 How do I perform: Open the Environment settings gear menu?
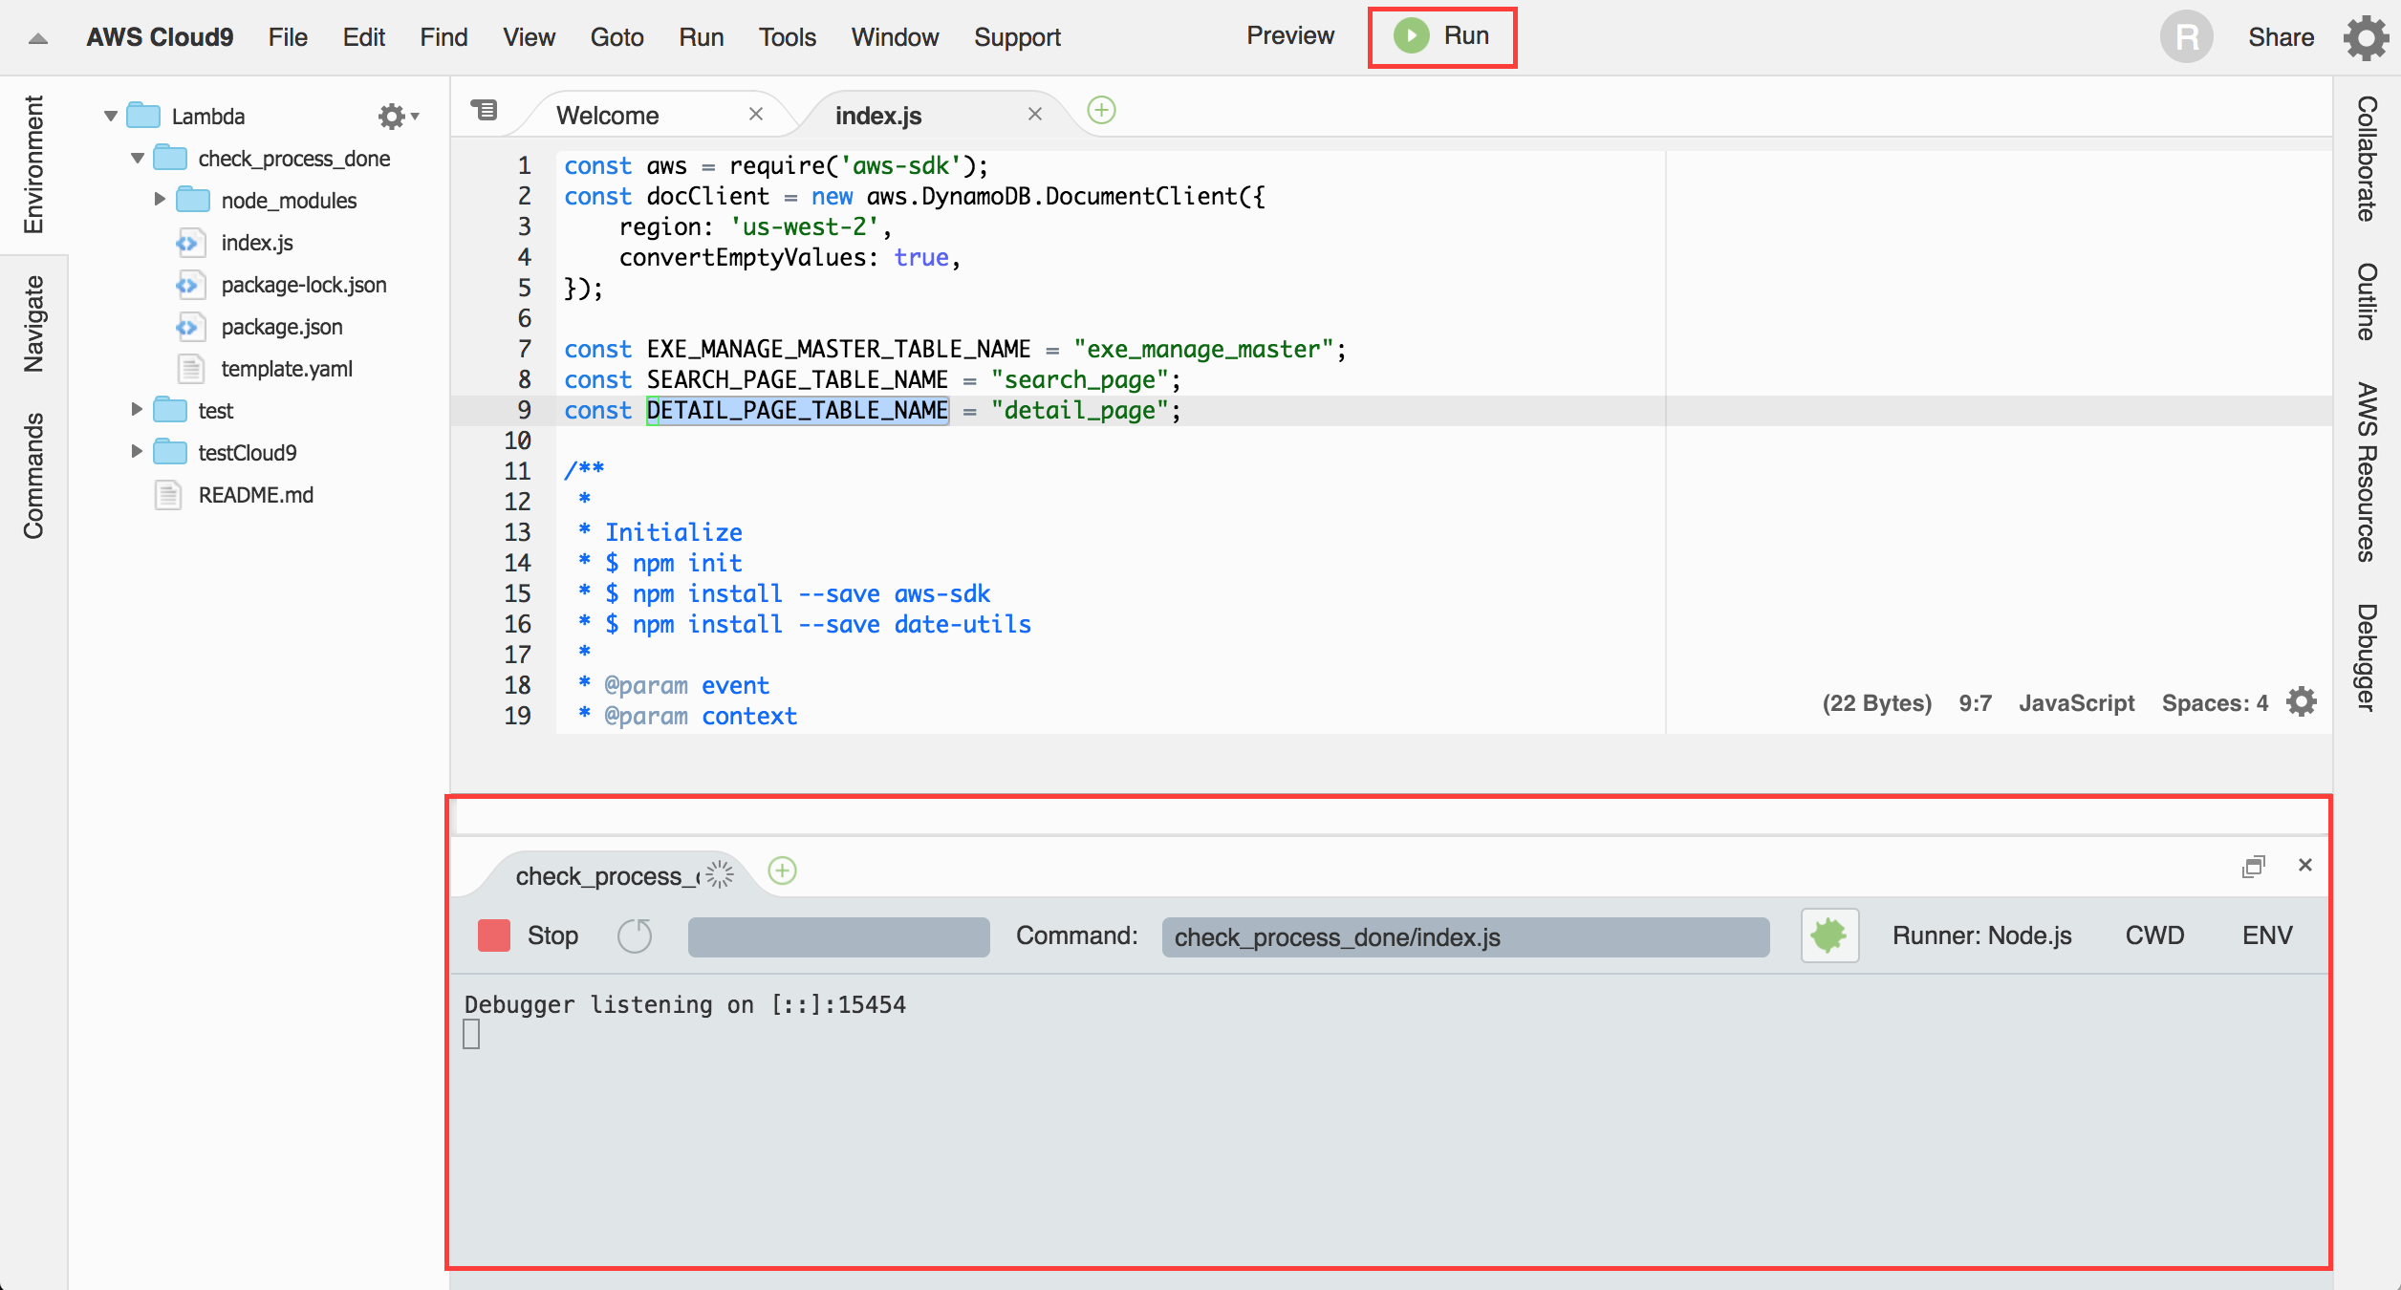click(x=393, y=115)
